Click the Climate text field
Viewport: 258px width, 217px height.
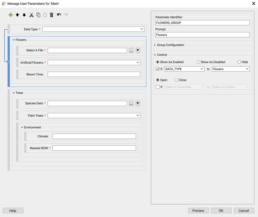click(x=94, y=136)
